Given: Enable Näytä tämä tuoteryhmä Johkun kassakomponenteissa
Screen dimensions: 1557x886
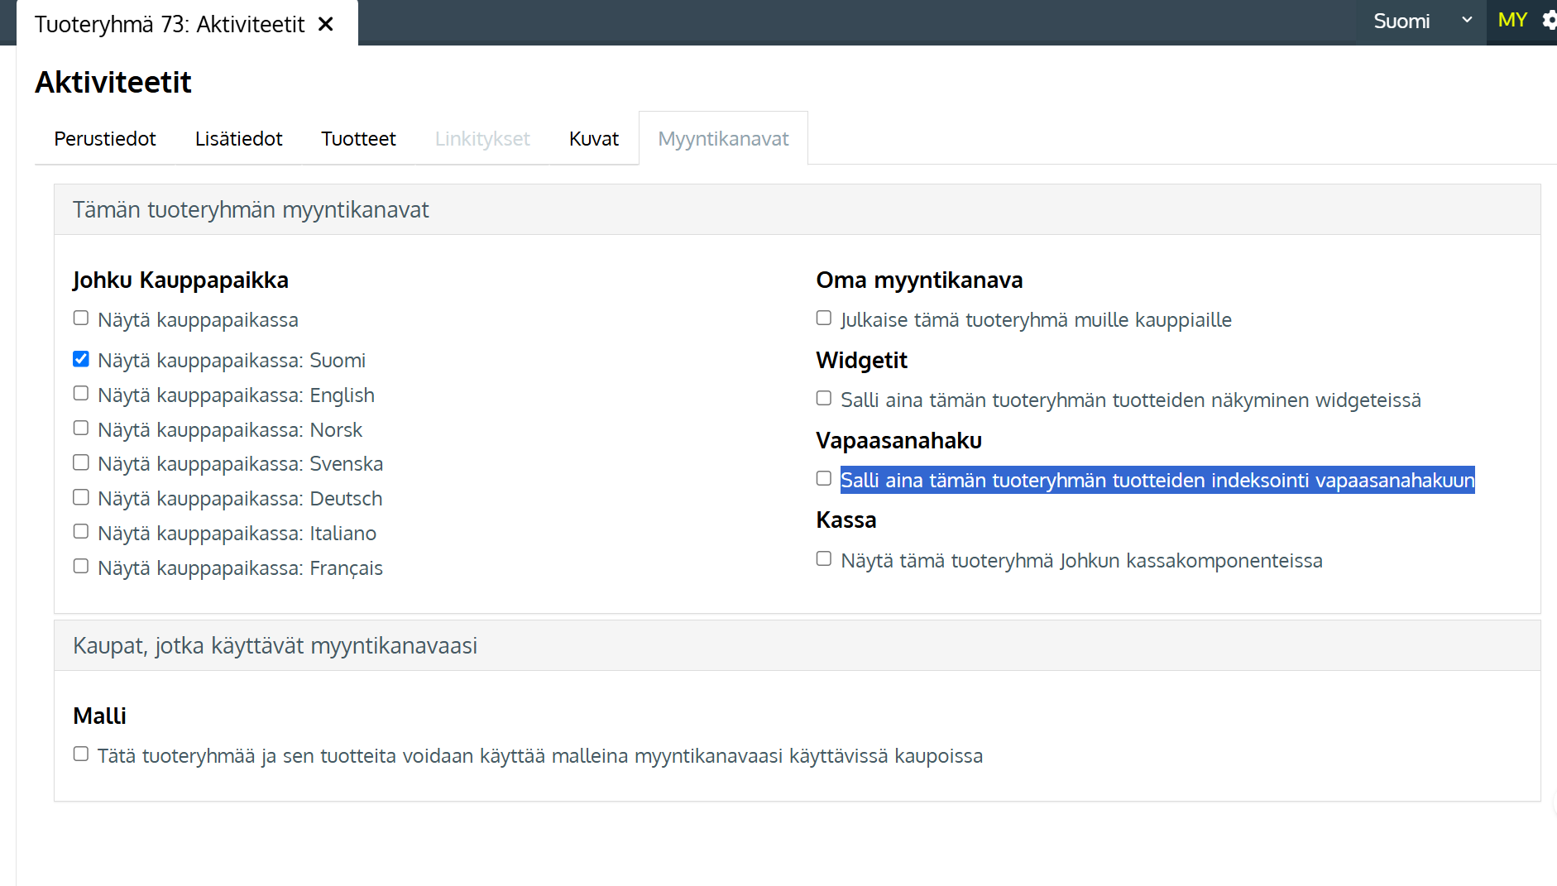Looking at the screenshot, I should tap(824, 559).
